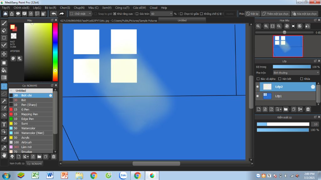Select the Bucket fill tool

pyautogui.click(x=4, y=70)
